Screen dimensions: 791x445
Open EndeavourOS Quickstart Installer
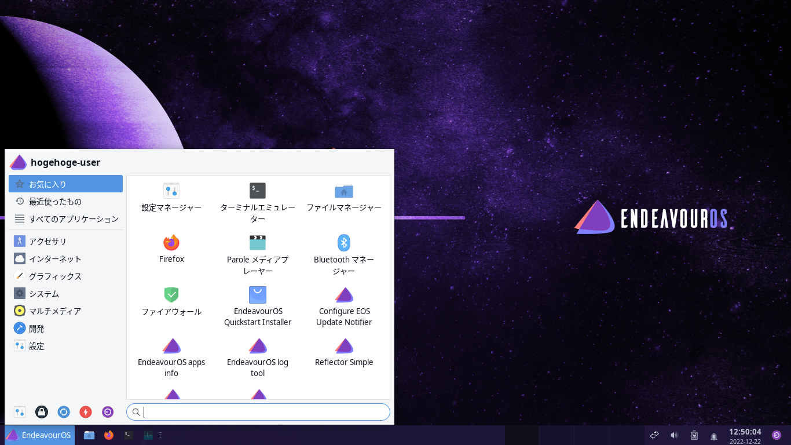(x=258, y=307)
